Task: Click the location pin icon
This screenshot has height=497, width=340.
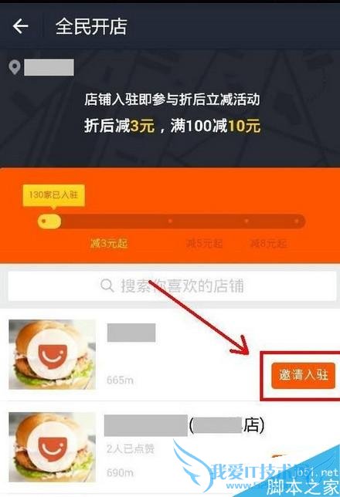Action: pos(14,67)
